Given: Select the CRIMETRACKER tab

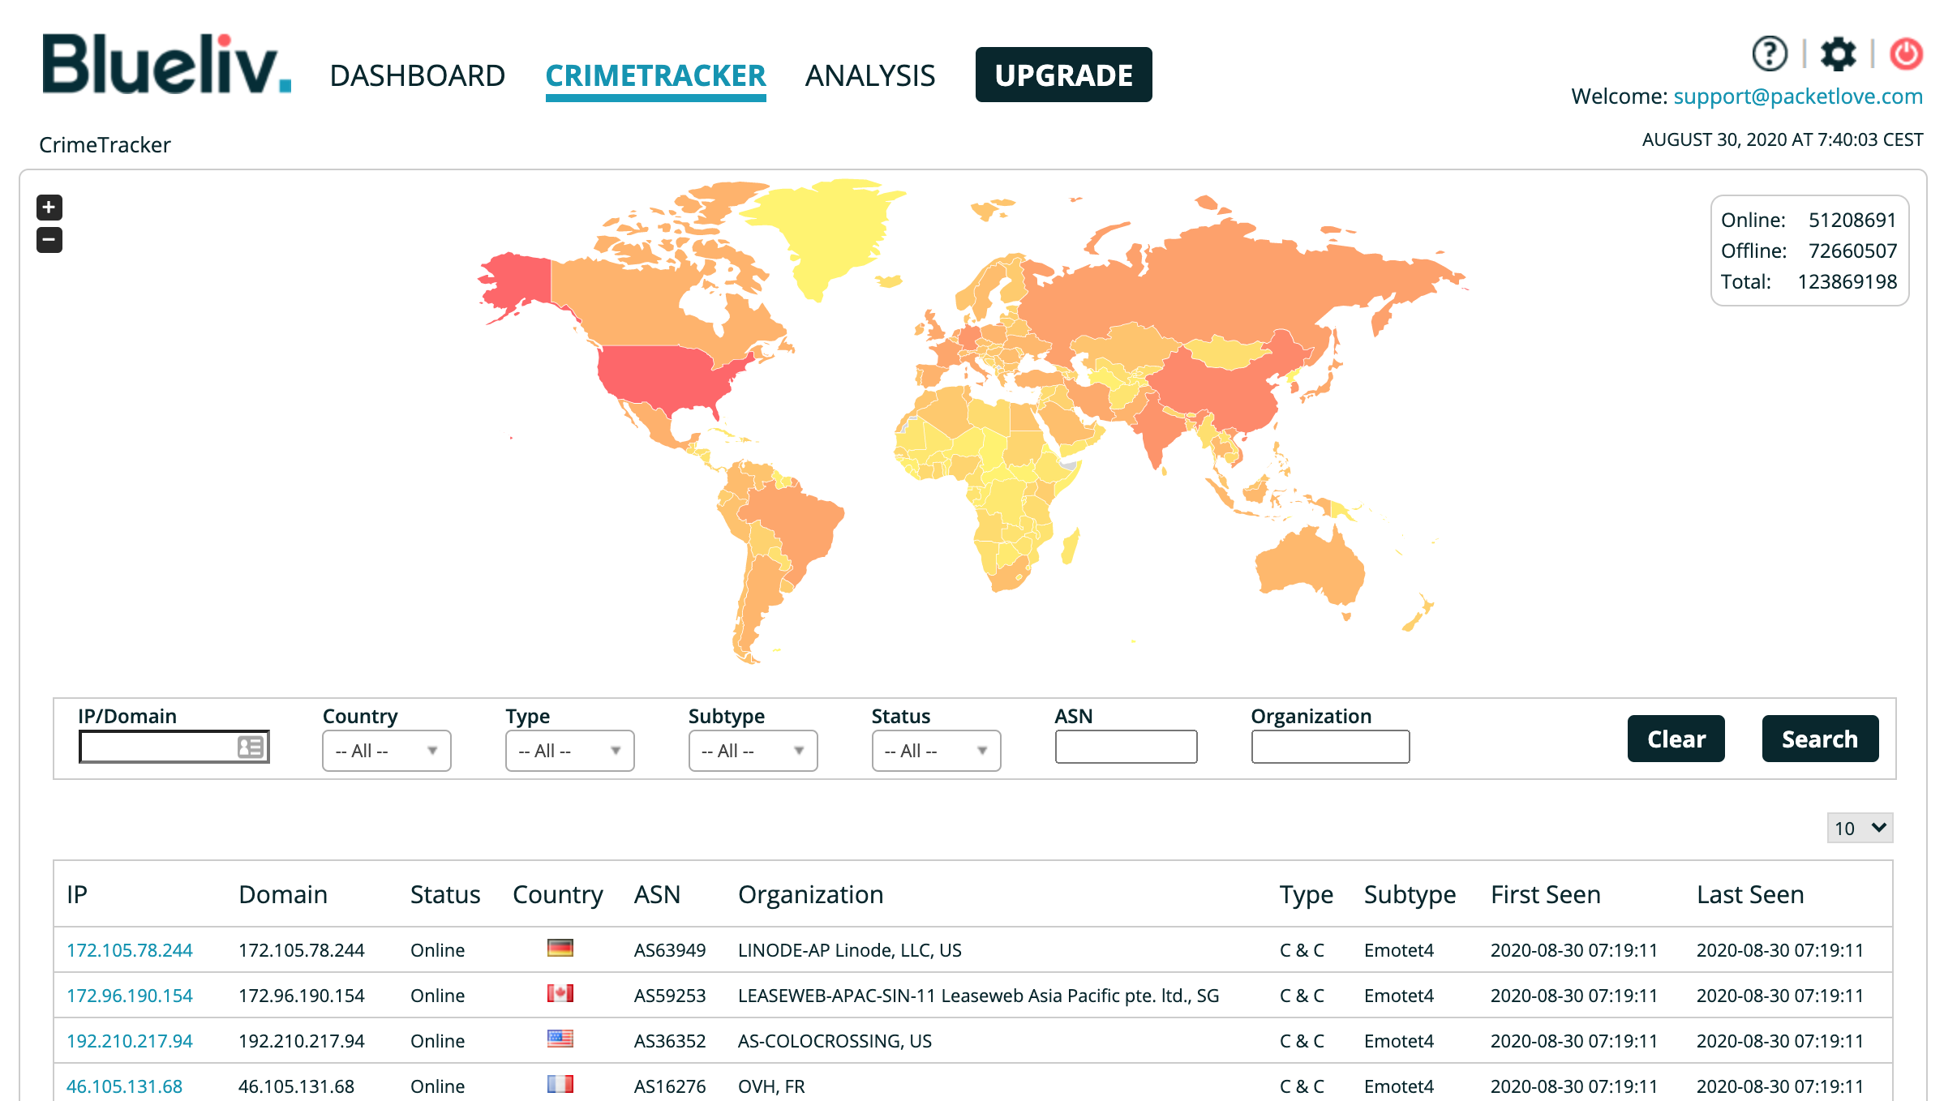Looking at the screenshot, I should click(655, 75).
